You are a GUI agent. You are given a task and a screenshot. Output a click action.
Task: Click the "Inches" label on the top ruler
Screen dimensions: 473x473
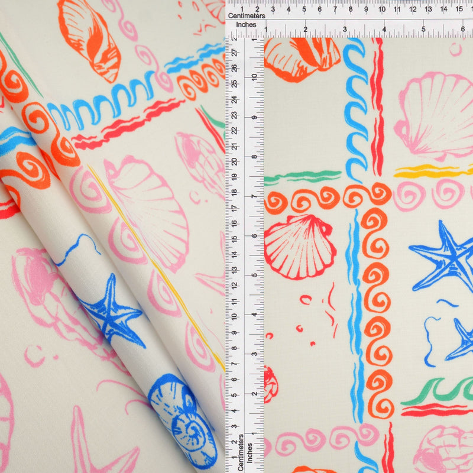[x=246, y=25]
